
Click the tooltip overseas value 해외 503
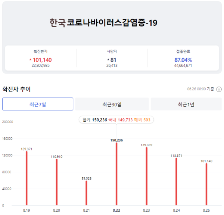tap(142, 120)
